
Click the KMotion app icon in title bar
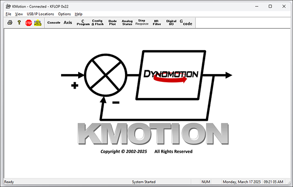click(8, 6)
